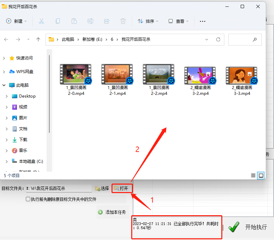Screen dimensions: 274x240
Task: Open the 查看 view dropdown
Action: click(x=178, y=21)
